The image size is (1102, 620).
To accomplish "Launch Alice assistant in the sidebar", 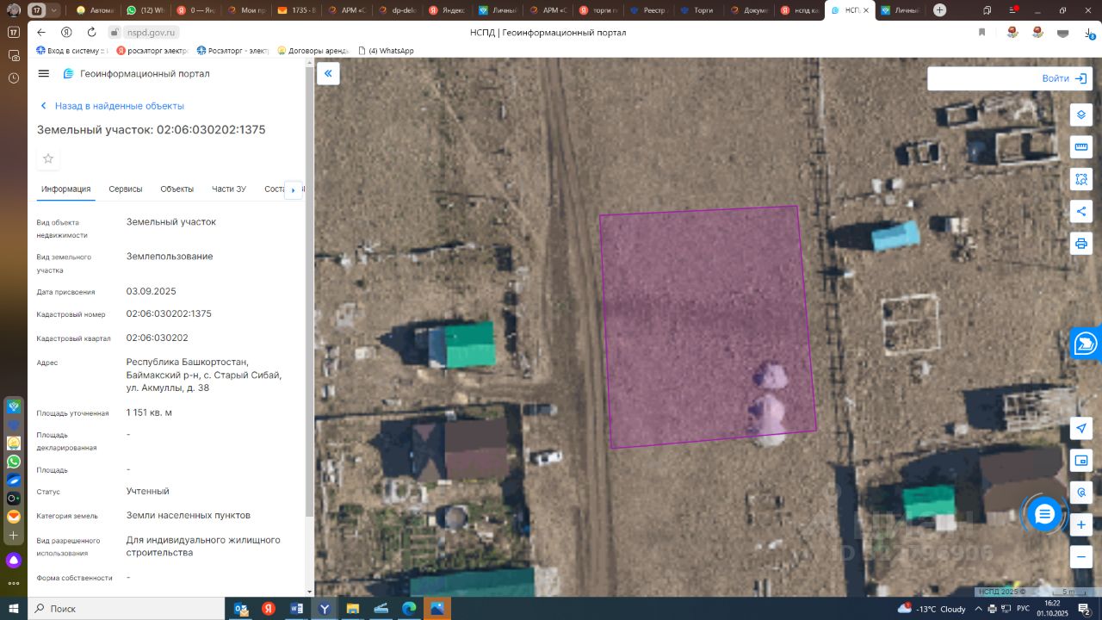I will (x=14, y=561).
